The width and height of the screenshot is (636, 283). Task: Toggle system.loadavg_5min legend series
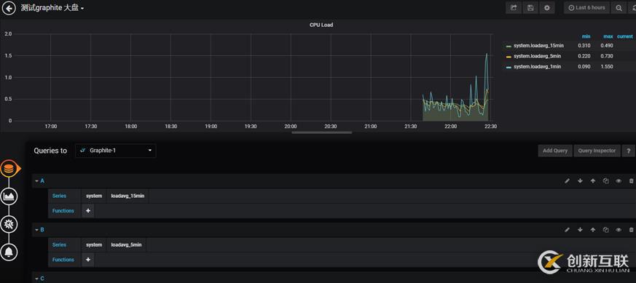pyautogui.click(x=537, y=56)
